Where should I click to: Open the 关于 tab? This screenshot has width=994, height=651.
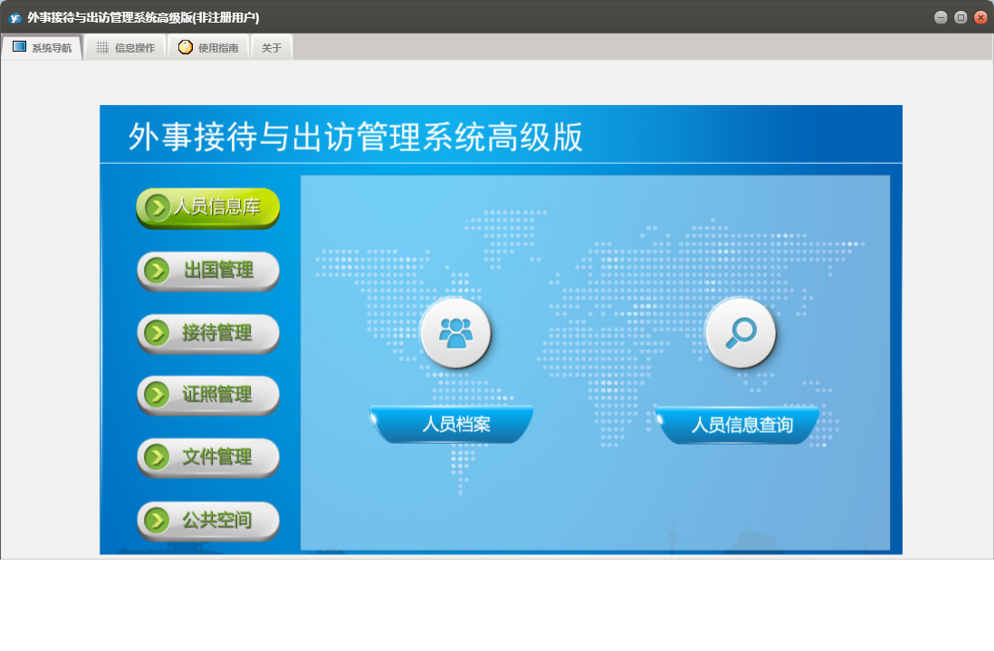tap(272, 48)
